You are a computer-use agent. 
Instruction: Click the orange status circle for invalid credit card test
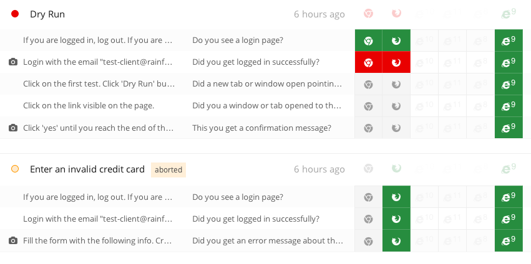(15, 169)
